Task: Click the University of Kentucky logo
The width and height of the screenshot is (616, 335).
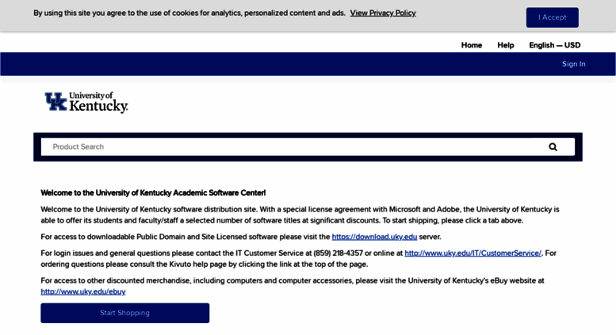Action: [x=86, y=102]
